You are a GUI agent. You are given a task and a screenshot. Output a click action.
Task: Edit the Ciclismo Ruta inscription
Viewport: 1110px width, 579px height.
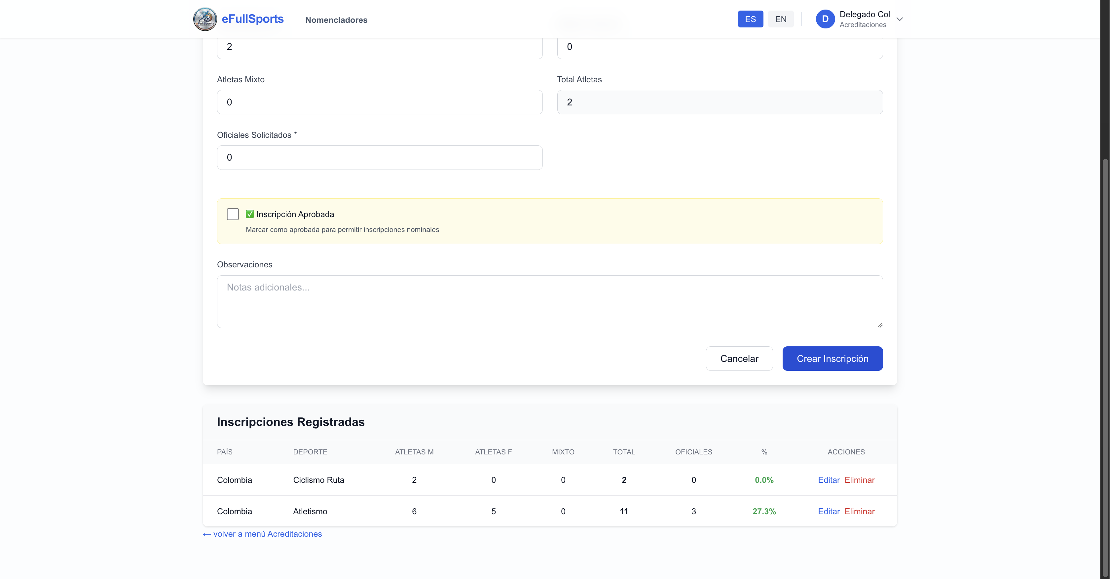[x=828, y=480]
